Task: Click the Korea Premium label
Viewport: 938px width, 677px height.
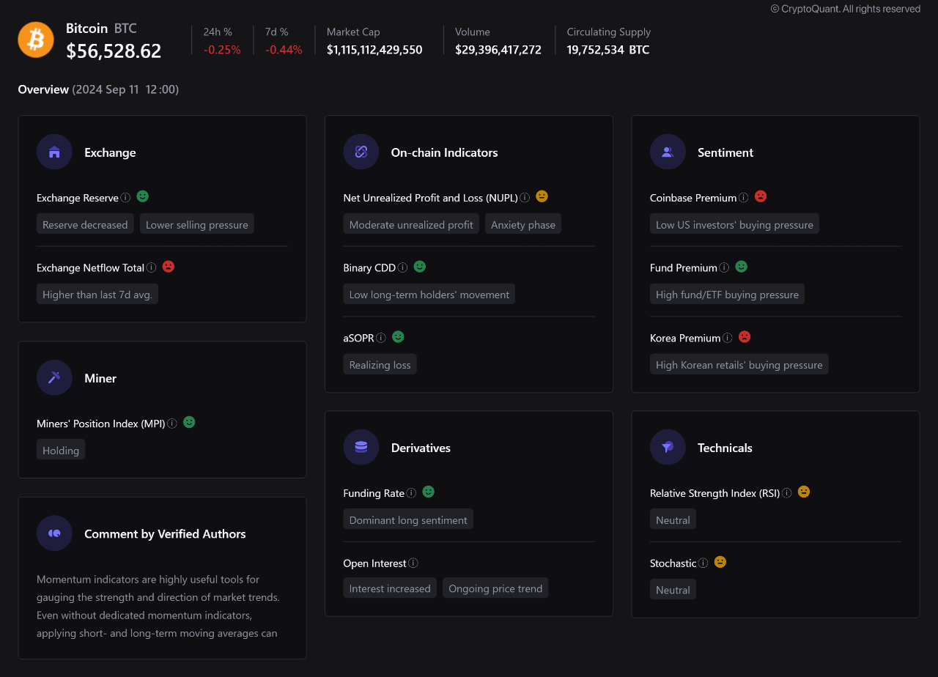Action: (685, 338)
